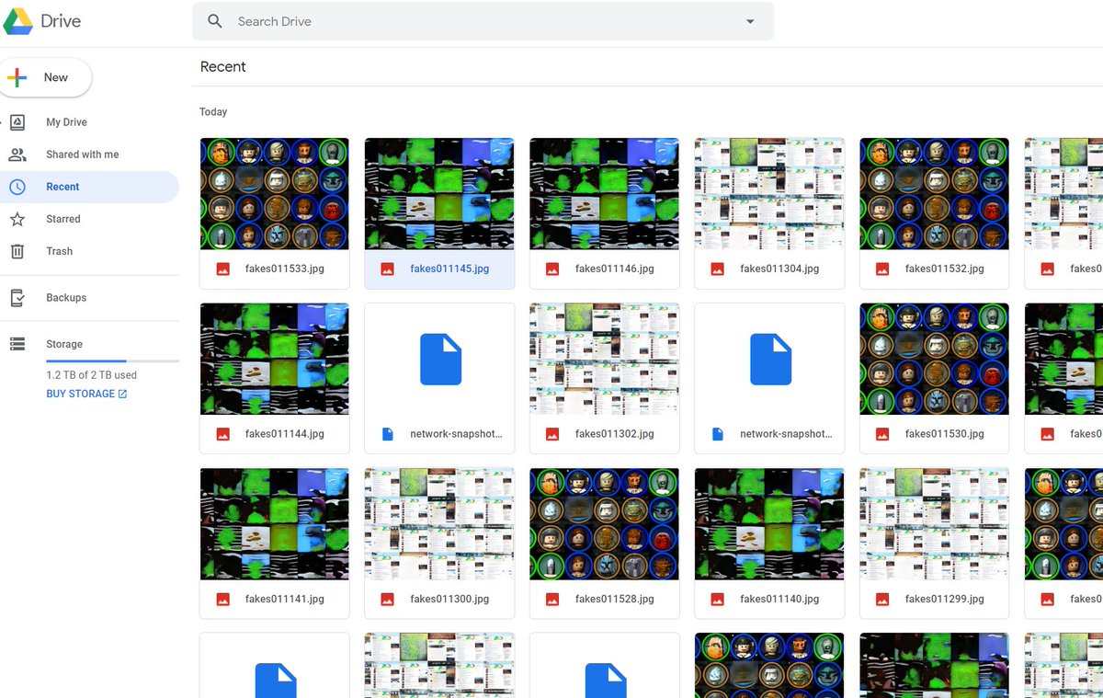1103x698 pixels.
Task: Click the New button
Action: (x=44, y=78)
